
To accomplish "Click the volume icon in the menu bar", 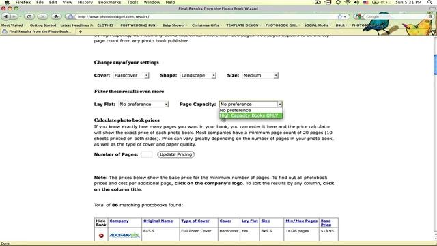I will pyautogui.click(x=356, y=2).
